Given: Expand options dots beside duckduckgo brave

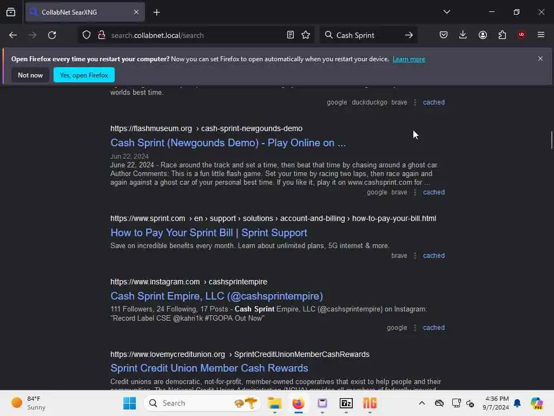Looking at the screenshot, I should [415, 102].
